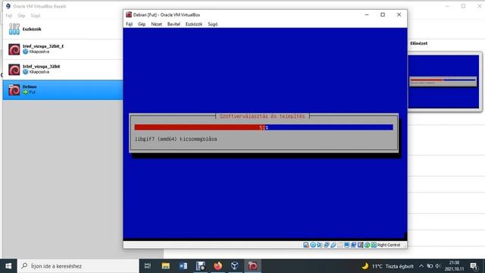The width and height of the screenshot is (485, 273).
Task: Open the Gép menu in Debian VM window
Action: (142, 24)
